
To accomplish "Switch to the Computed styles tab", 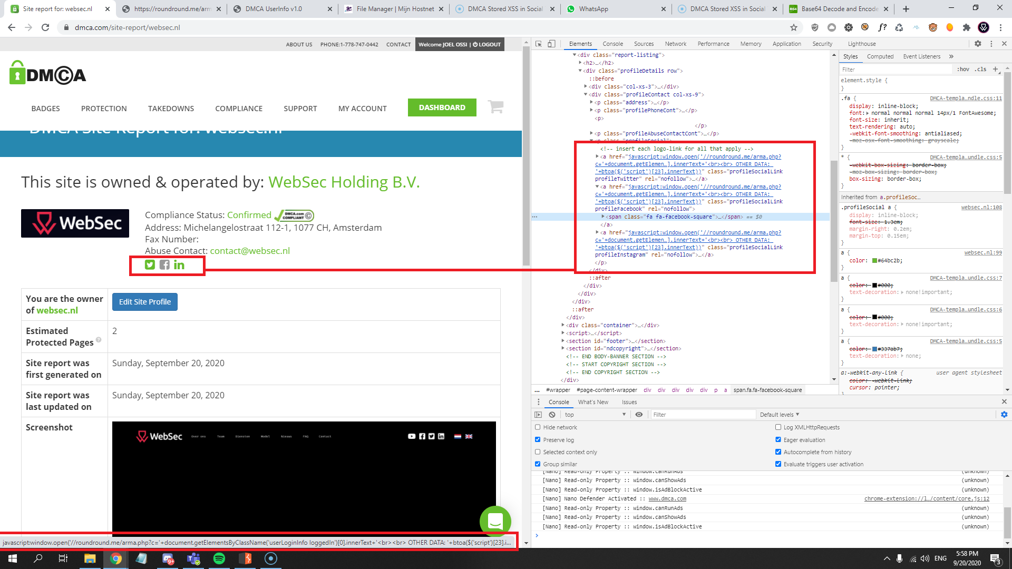I will click(880, 56).
